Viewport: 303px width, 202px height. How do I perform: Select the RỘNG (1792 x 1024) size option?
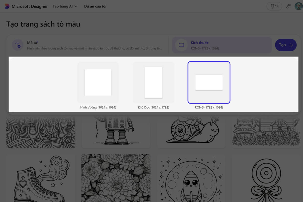point(209,83)
